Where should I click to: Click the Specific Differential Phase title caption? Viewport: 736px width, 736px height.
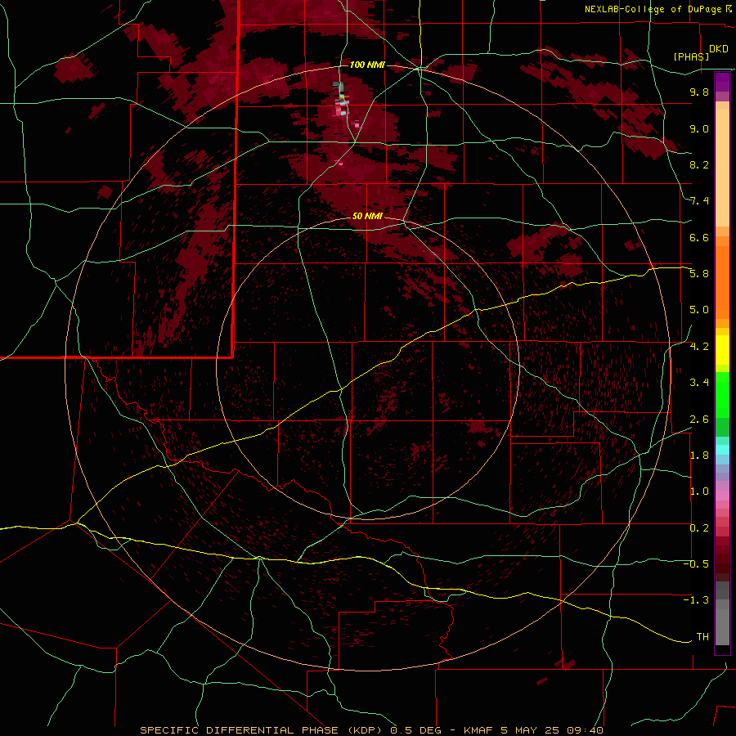pos(371,730)
